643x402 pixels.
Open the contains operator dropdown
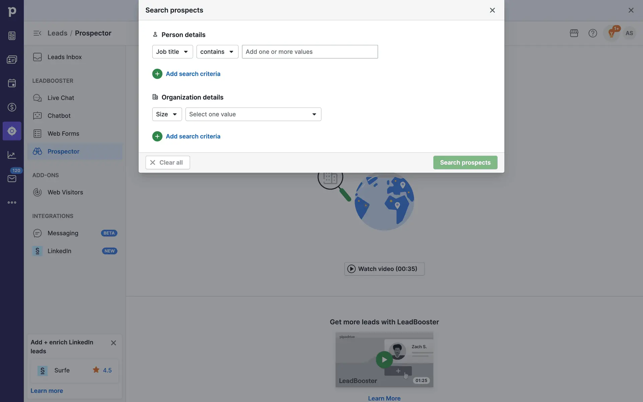click(217, 52)
